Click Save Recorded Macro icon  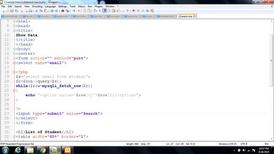click(152, 11)
